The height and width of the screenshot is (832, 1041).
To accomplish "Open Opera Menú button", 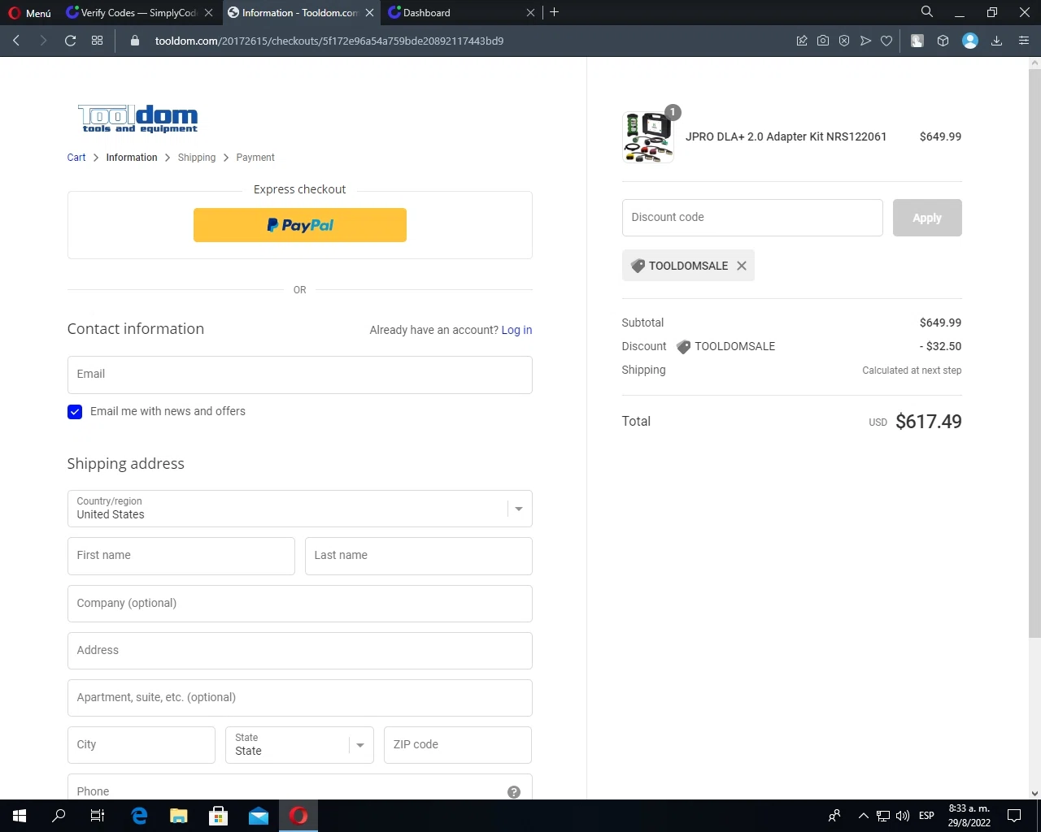I will tap(30, 12).
